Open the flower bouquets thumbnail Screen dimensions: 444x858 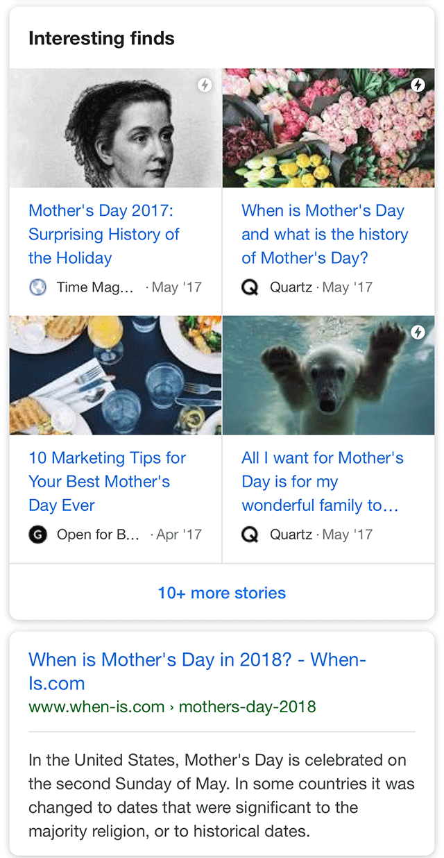328,128
